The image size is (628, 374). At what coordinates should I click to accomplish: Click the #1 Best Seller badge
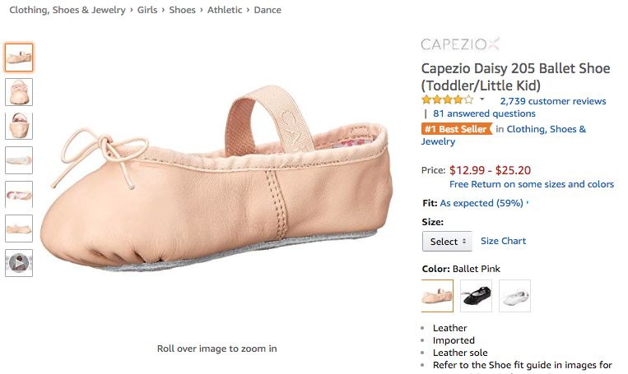point(455,129)
